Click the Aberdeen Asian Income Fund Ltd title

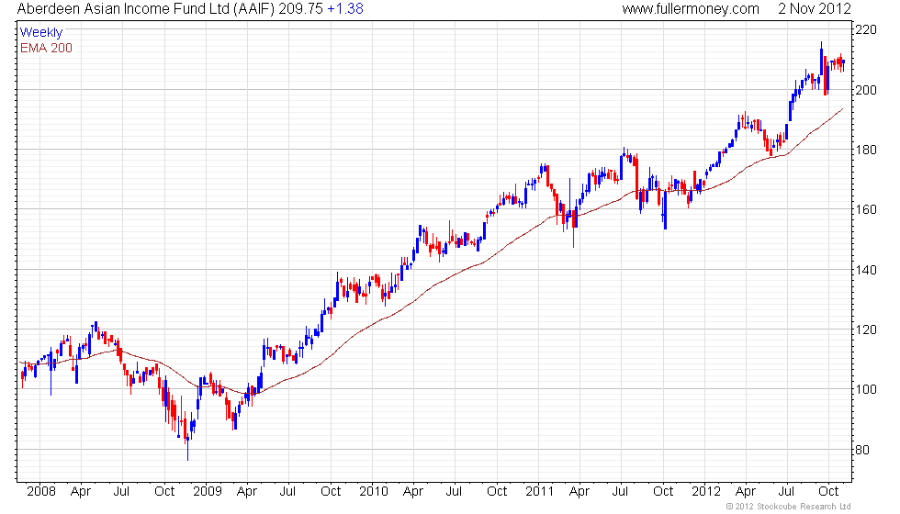pyautogui.click(x=146, y=8)
